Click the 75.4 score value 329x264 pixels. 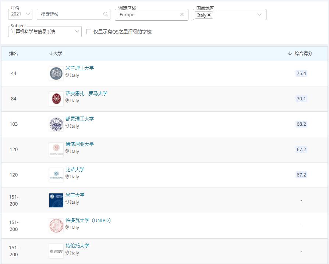(x=301, y=74)
